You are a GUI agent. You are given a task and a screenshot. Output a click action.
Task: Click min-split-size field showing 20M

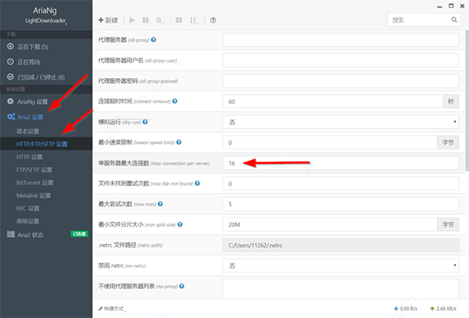[330, 224]
